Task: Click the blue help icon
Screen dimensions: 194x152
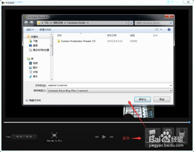Action: point(169,29)
